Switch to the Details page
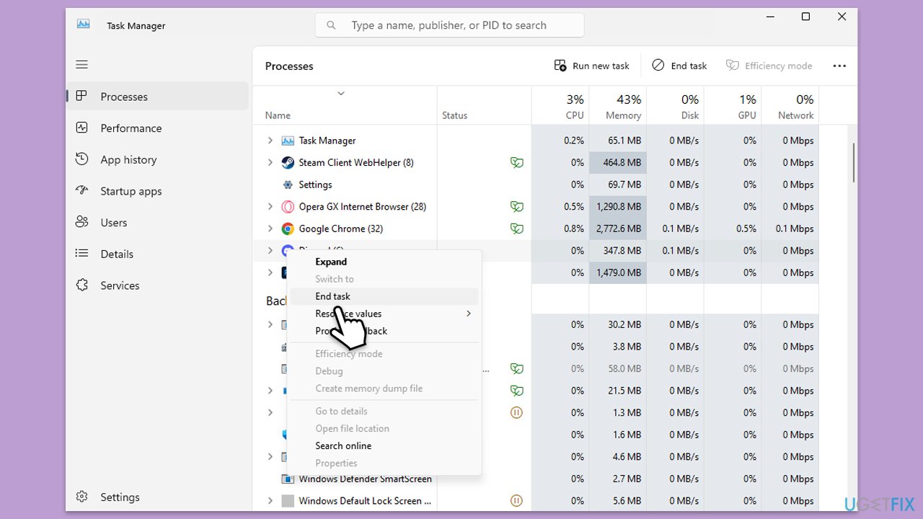The height and width of the screenshot is (519, 923). click(x=158, y=254)
